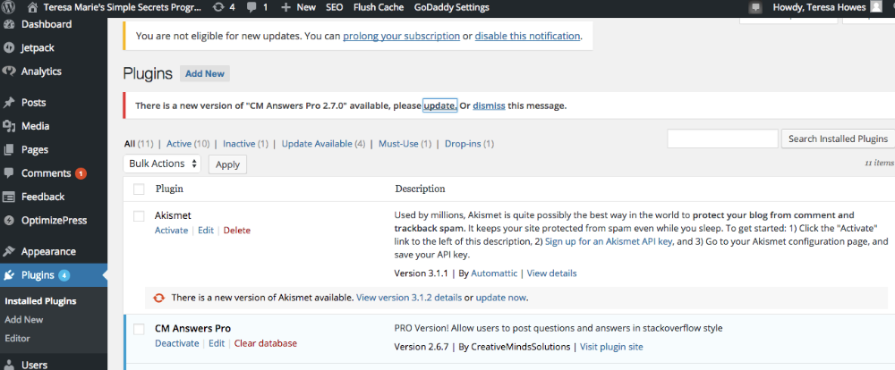
Task: Click the Posts pushpin icon
Action: pos(9,103)
